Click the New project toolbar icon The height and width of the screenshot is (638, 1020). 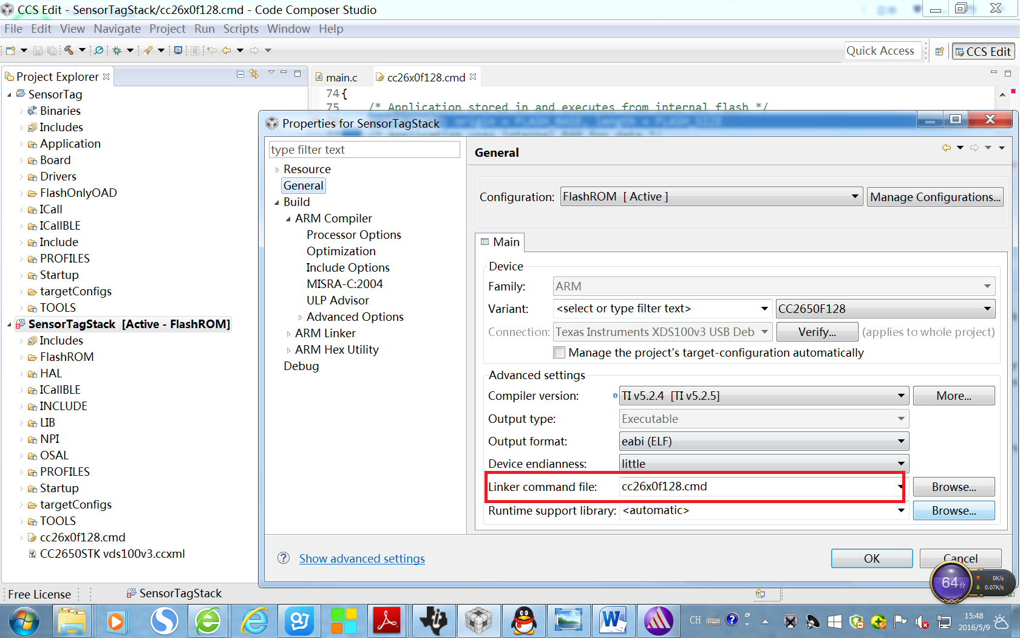[x=10, y=50]
